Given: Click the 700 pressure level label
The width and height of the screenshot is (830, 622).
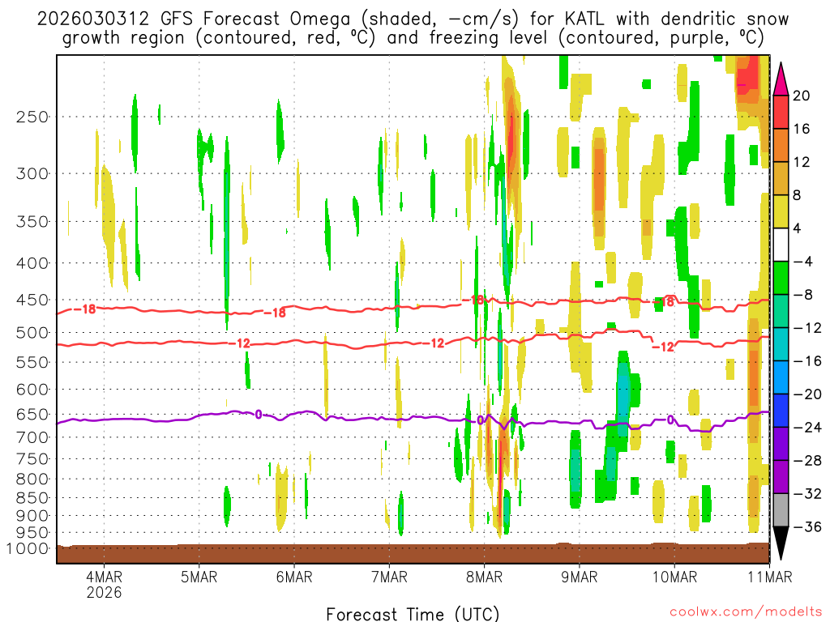Looking at the screenshot, I should click(32, 437).
